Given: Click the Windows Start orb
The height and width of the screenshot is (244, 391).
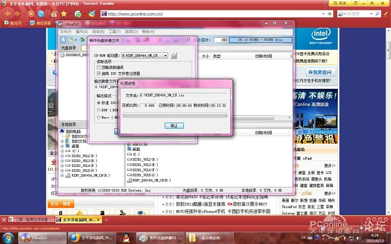Looking at the screenshot, I should [9, 238].
